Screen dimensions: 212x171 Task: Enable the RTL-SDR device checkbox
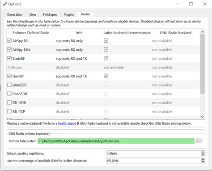[x=9, y=102]
